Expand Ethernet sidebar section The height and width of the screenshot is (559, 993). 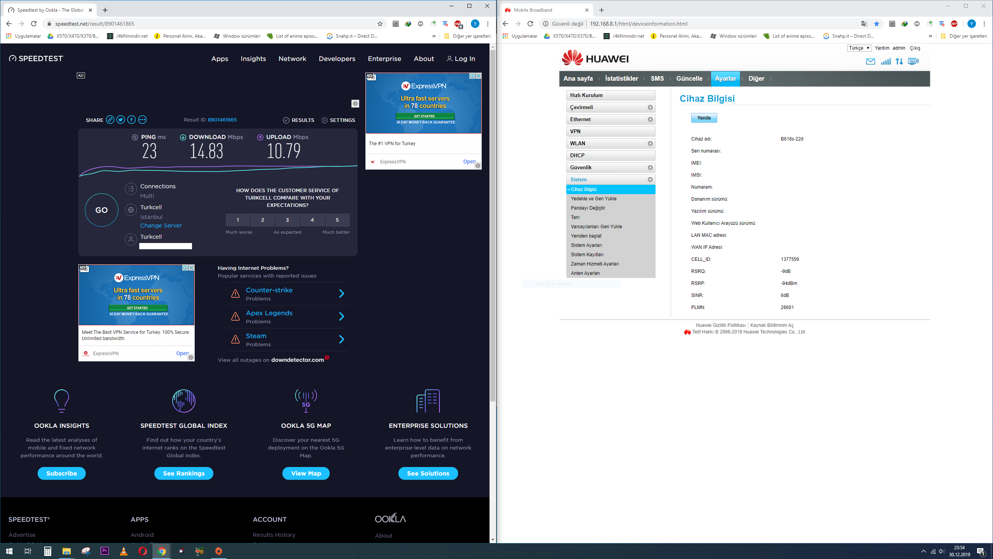[x=611, y=120]
